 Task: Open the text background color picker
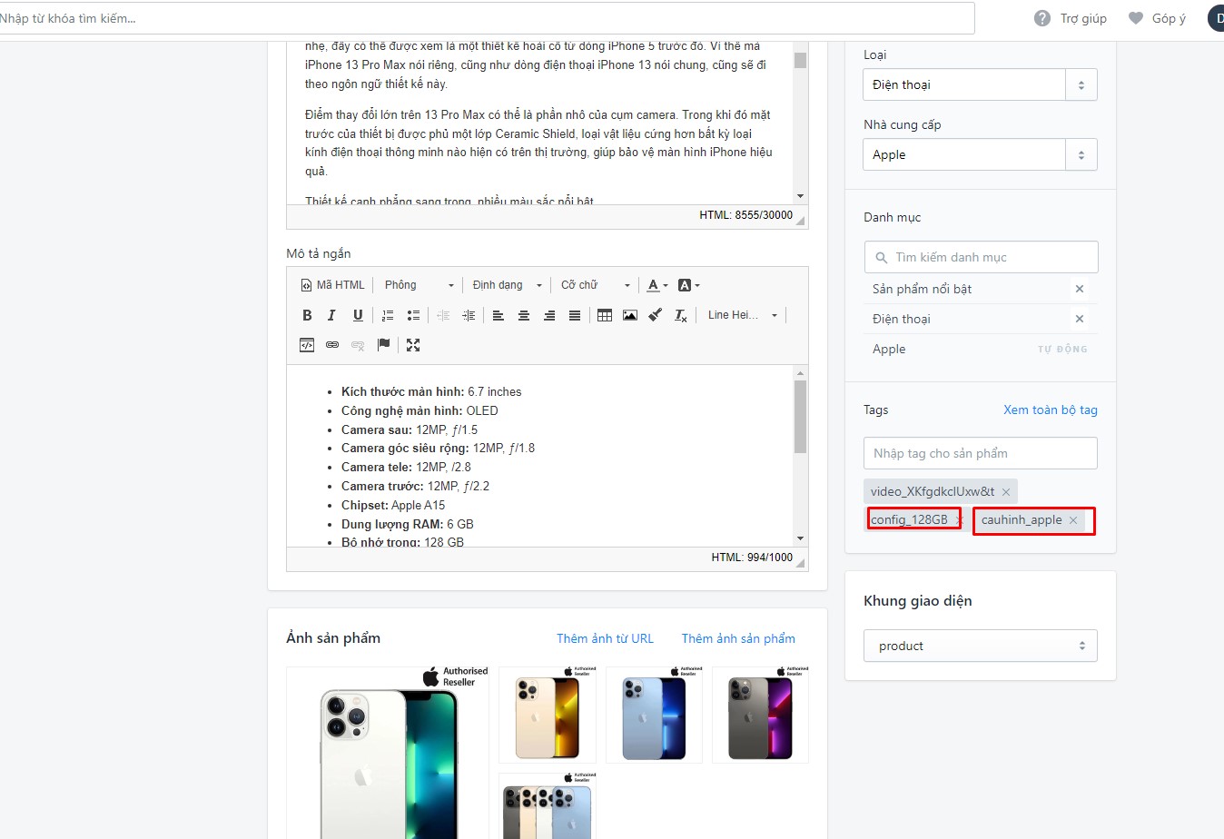(688, 285)
